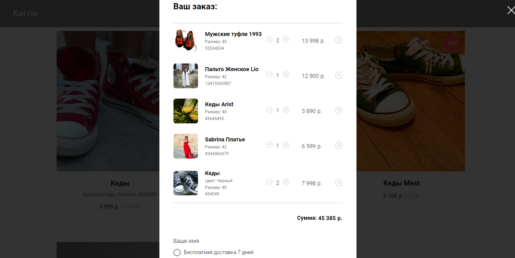Select Бесплатная доставка 7 дней option
The image size is (515, 258).
point(177,252)
